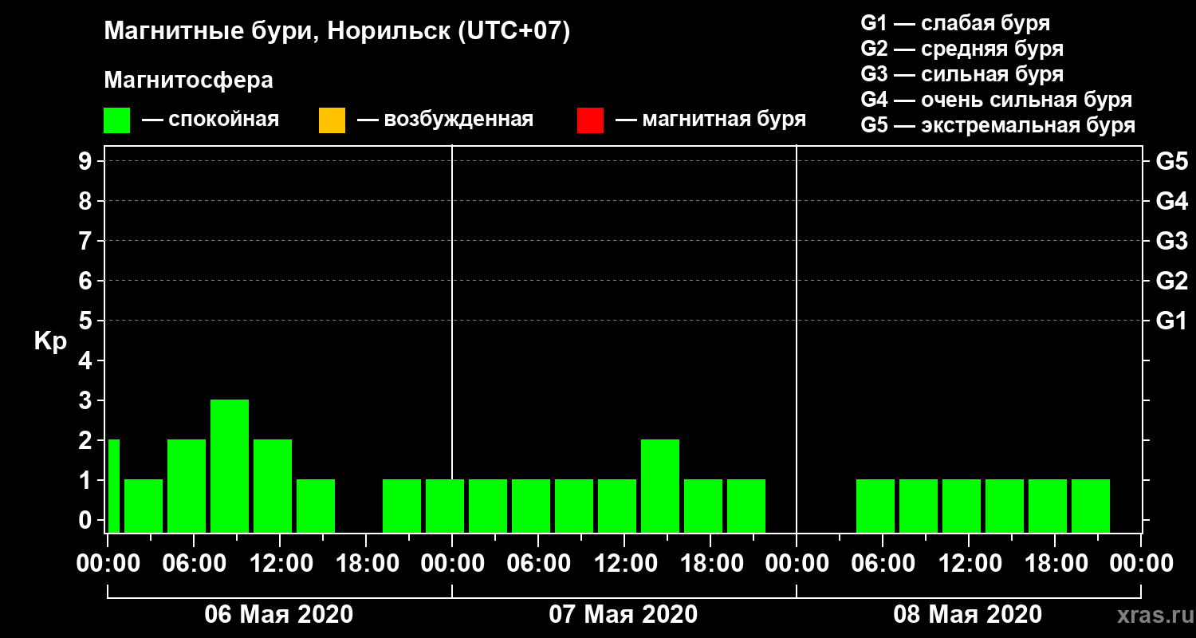Click the '12:00' tick above 06 Мая 2020

click(x=280, y=564)
